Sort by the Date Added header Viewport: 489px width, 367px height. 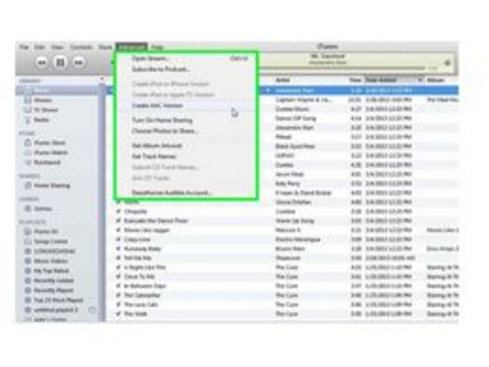[x=394, y=80]
